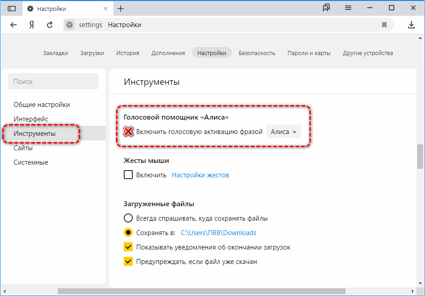
Task: Select 'Системные' in the left sidebar
Action: coord(31,162)
